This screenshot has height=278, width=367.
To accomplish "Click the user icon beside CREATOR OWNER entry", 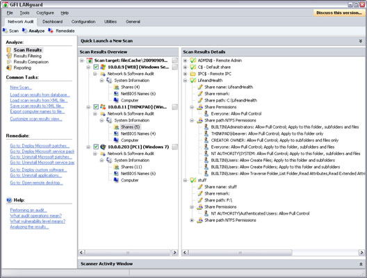I will [206, 140].
